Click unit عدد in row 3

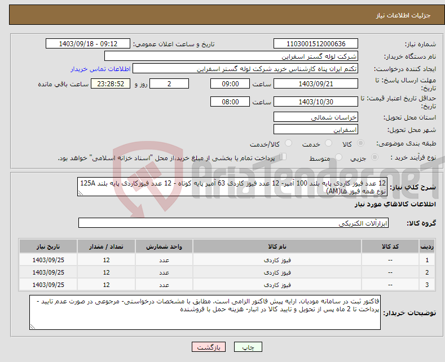pyautogui.click(x=164, y=285)
